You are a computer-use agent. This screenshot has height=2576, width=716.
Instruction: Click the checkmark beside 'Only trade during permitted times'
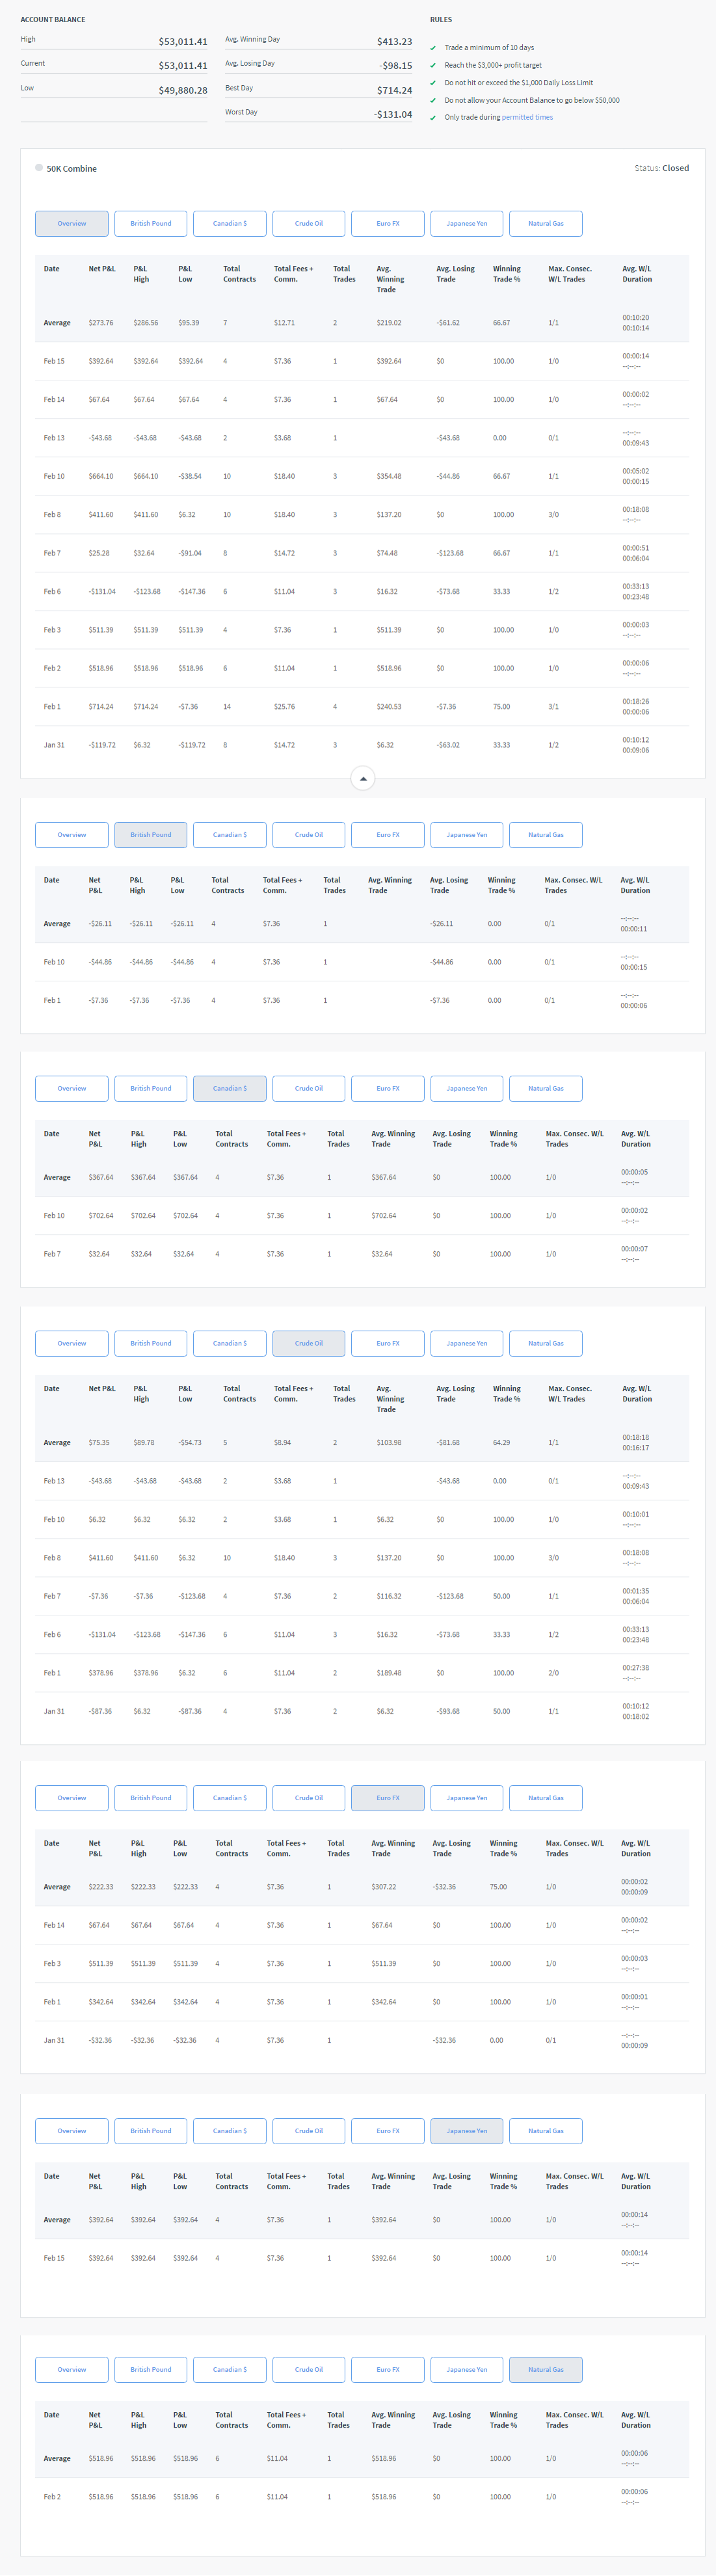tap(433, 118)
